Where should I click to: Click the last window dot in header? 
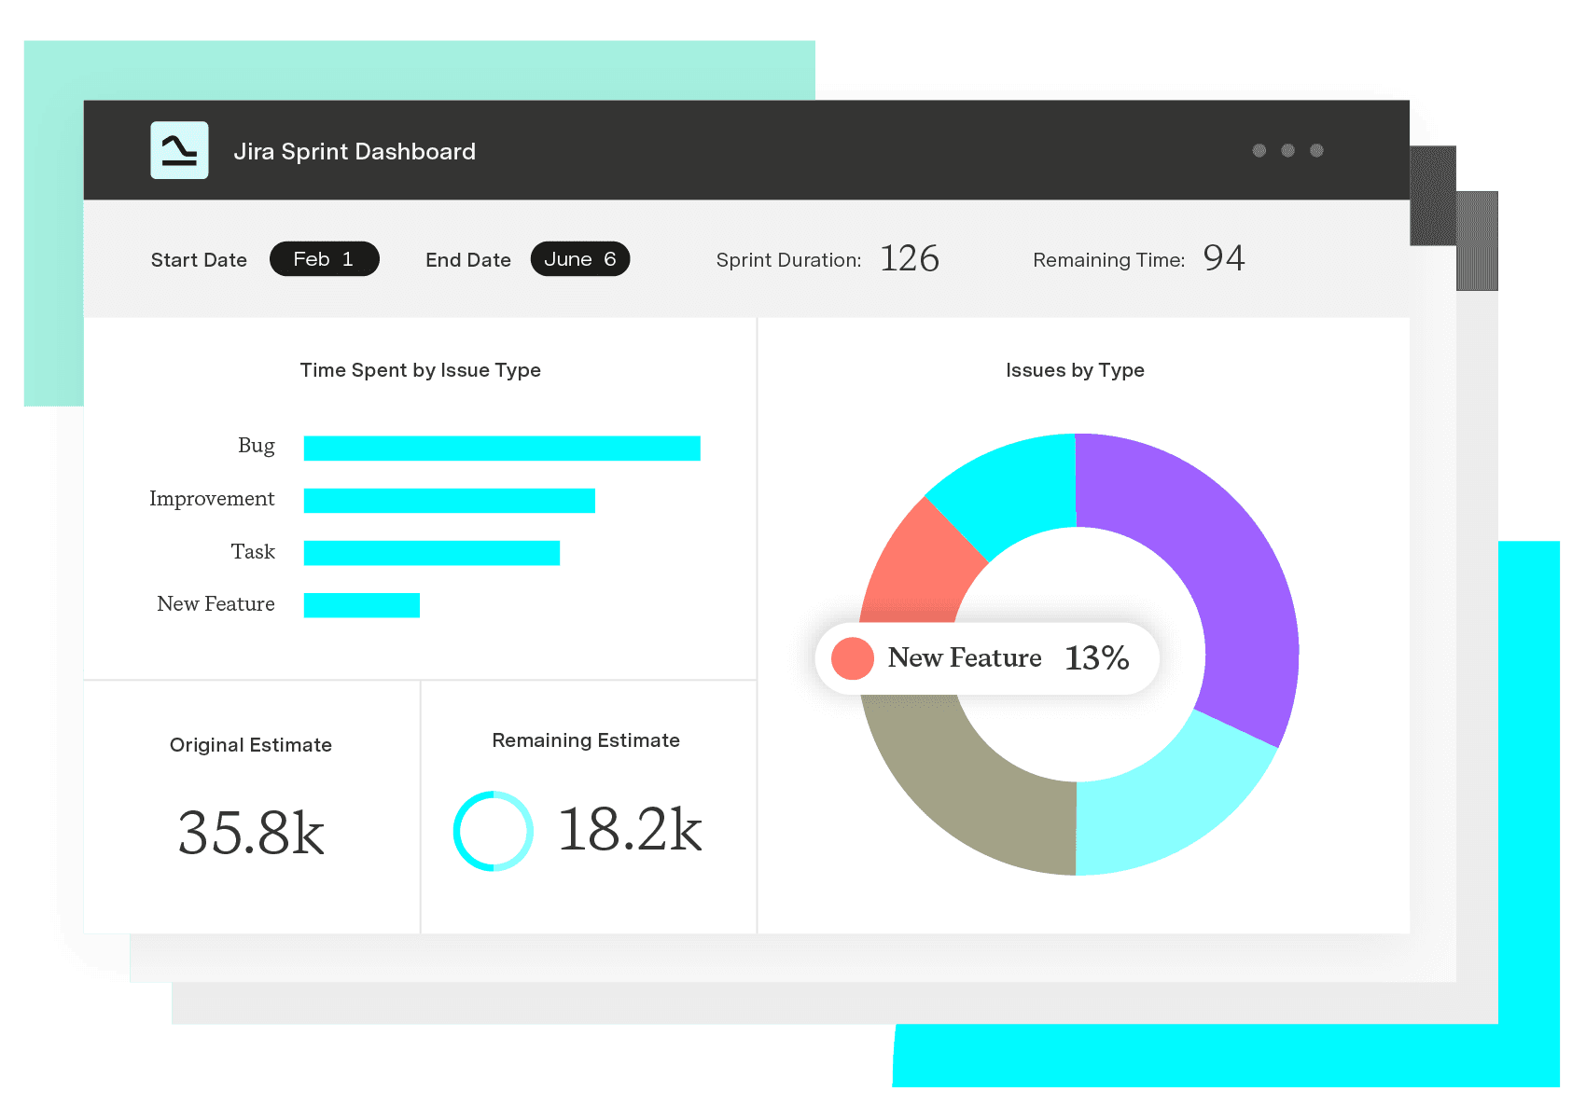[x=1316, y=150]
